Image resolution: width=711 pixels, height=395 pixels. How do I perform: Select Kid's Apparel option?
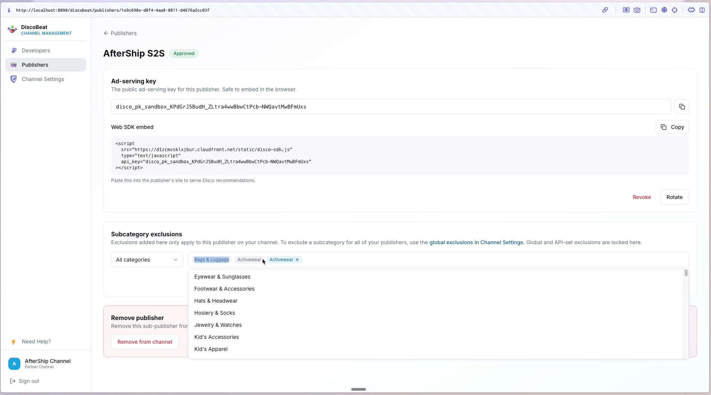[x=436, y=349]
